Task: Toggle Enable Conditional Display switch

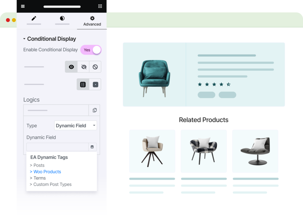Action: click(91, 50)
